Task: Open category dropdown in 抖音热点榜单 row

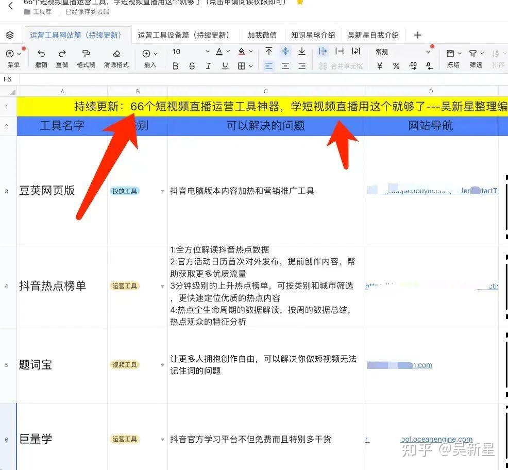Action: [x=163, y=286]
